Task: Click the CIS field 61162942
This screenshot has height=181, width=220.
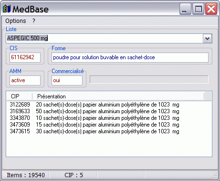Action: [25, 57]
